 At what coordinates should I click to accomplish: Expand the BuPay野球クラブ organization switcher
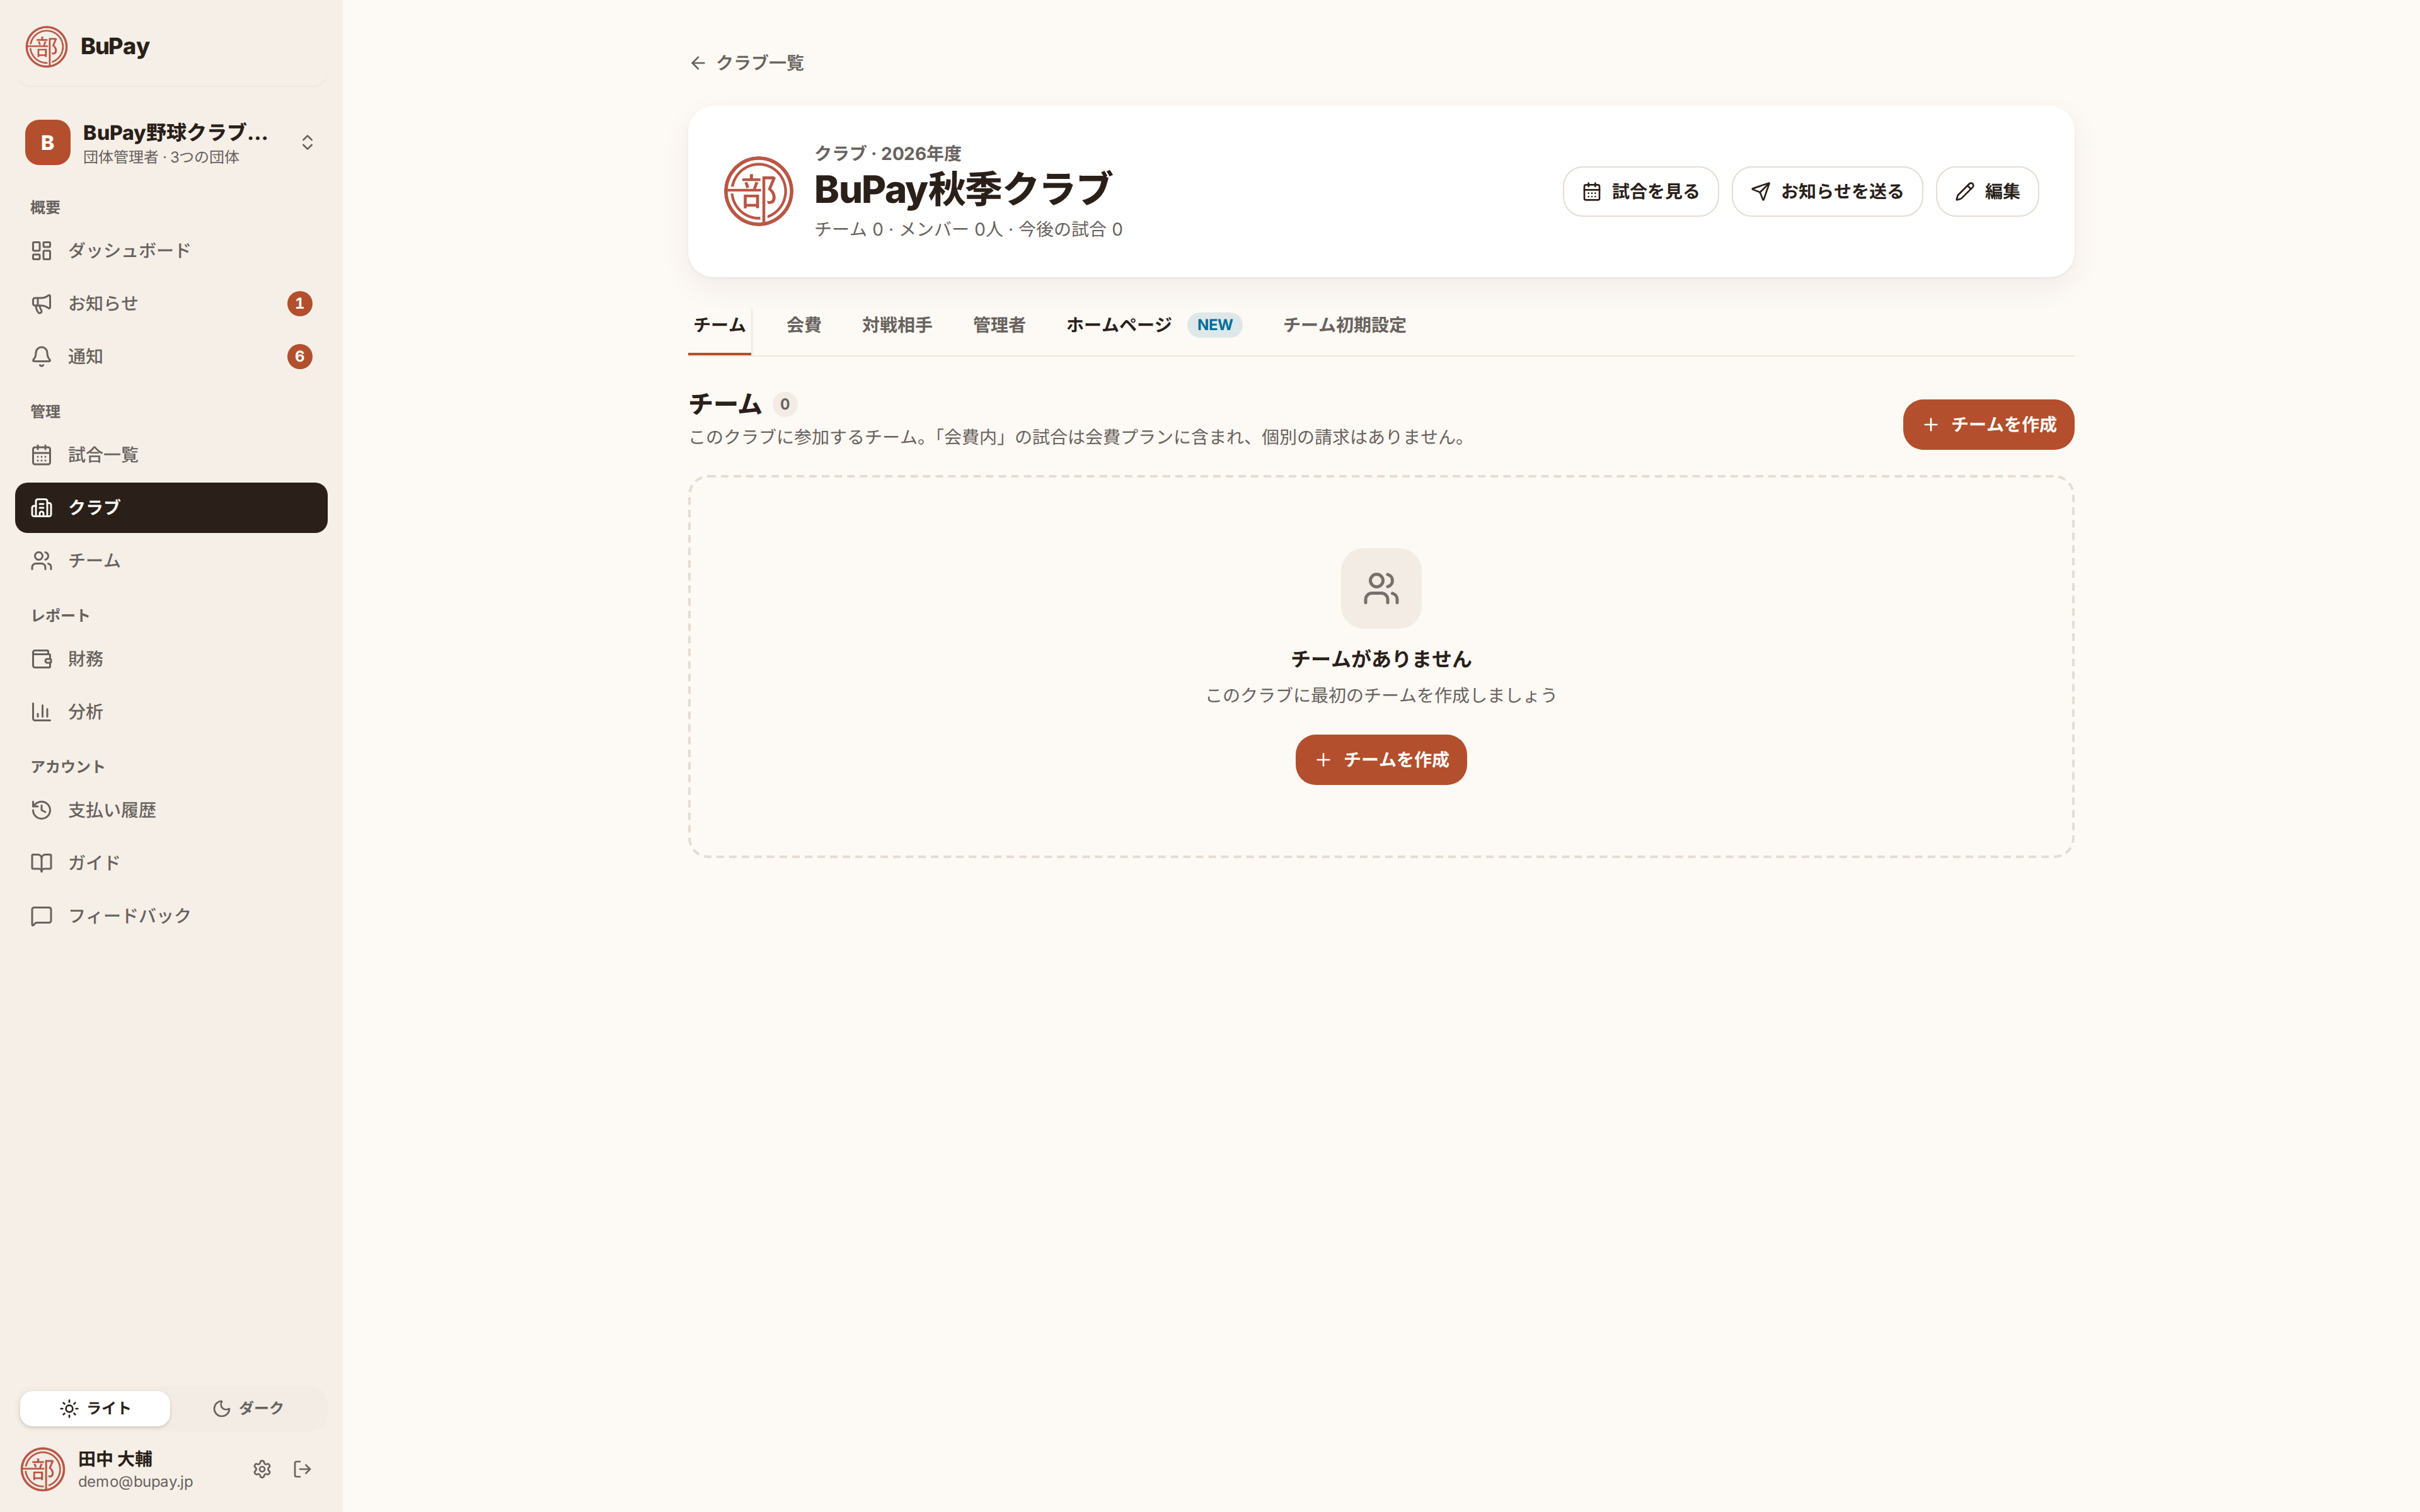[x=171, y=143]
